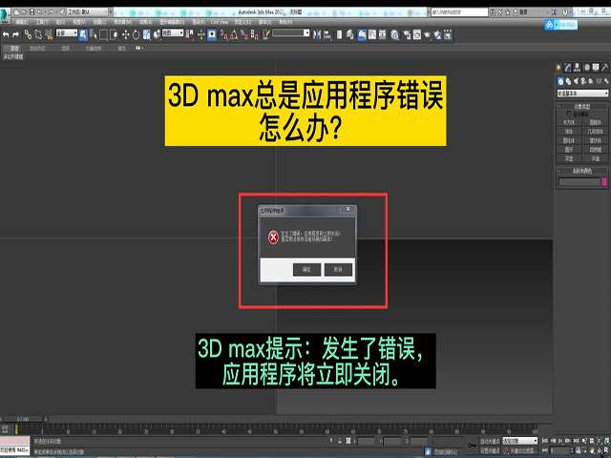
Task: Toggle keyboard shortcut override (blue highlighted icon)
Action: (x=212, y=35)
